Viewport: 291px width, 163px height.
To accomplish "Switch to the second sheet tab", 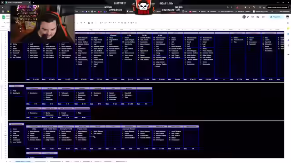I will coord(40,161).
